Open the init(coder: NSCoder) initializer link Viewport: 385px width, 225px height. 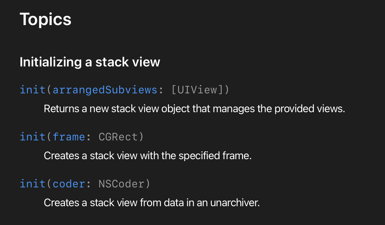tap(85, 184)
